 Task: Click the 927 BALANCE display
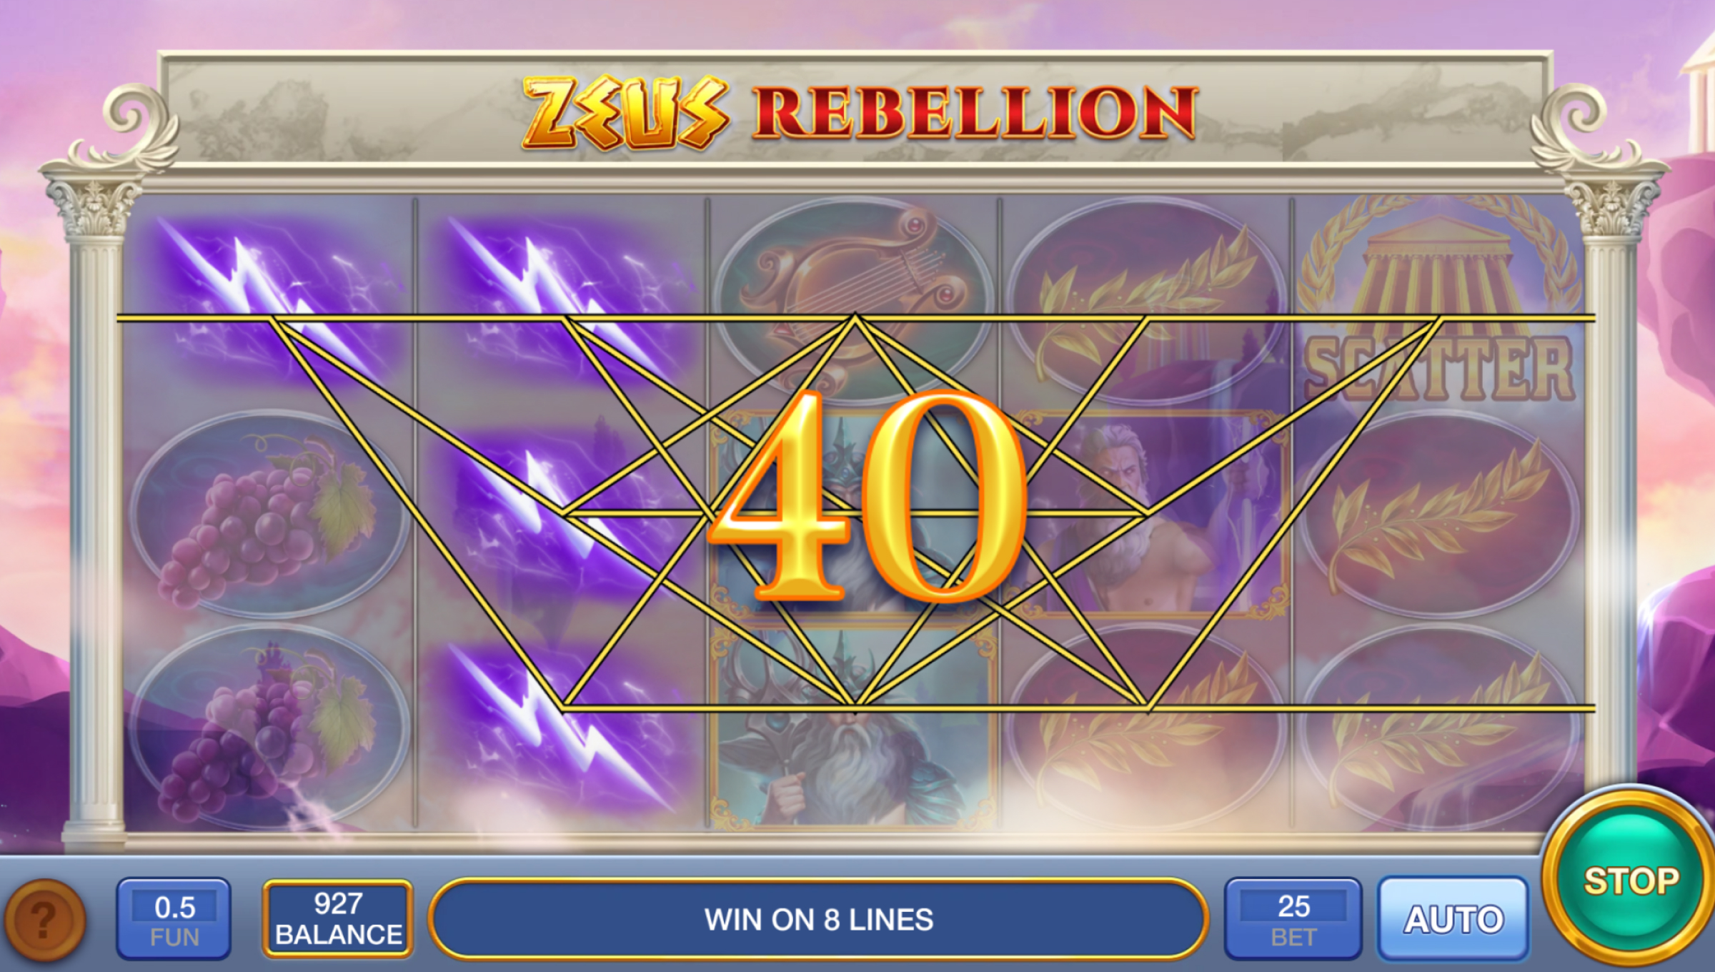click(x=338, y=919)
